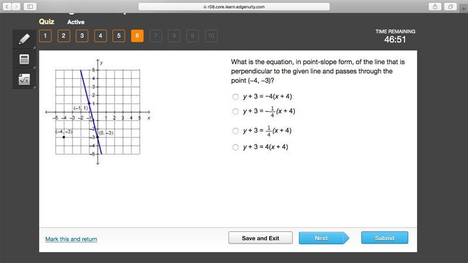468x263 pixels.
Task: Select the pencil highlighter tool
Action: (24, 39)
